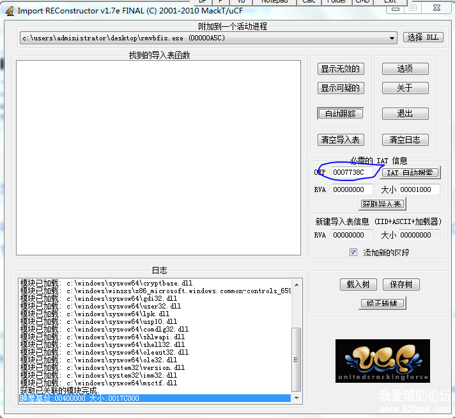The width and height of the screenshot is (455, 418).
Task: Expand the attached process dropdown list
Action: 392,38
